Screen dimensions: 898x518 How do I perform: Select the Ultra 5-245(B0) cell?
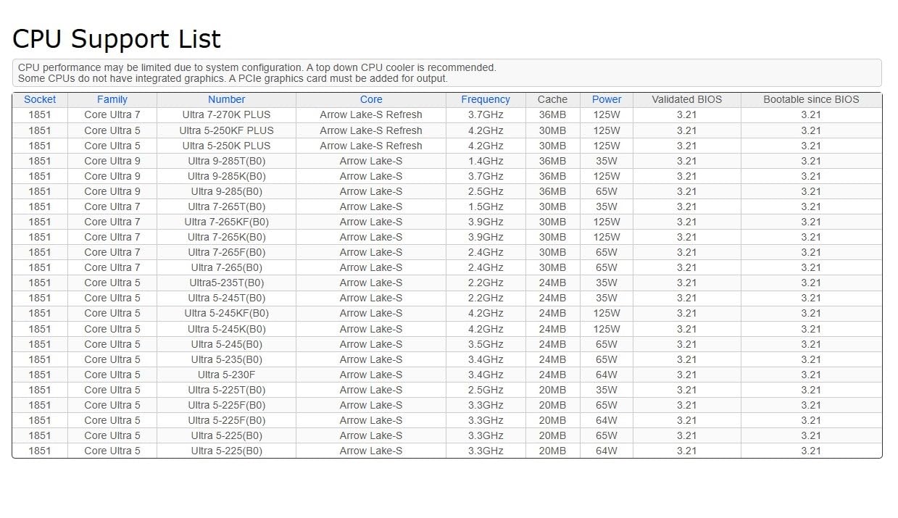click(x=226, y=344)
